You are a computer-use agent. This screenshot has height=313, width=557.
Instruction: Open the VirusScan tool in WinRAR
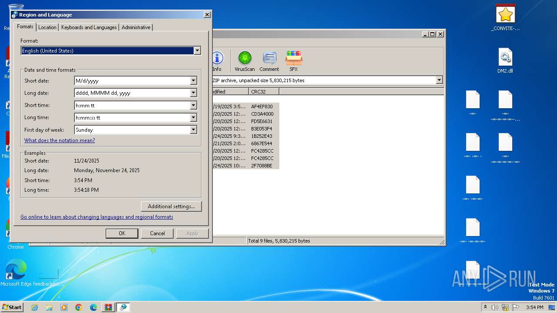point(245,61)
